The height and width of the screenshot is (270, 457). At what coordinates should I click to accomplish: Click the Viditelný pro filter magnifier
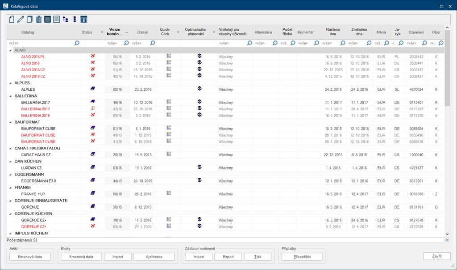point(249,43)
